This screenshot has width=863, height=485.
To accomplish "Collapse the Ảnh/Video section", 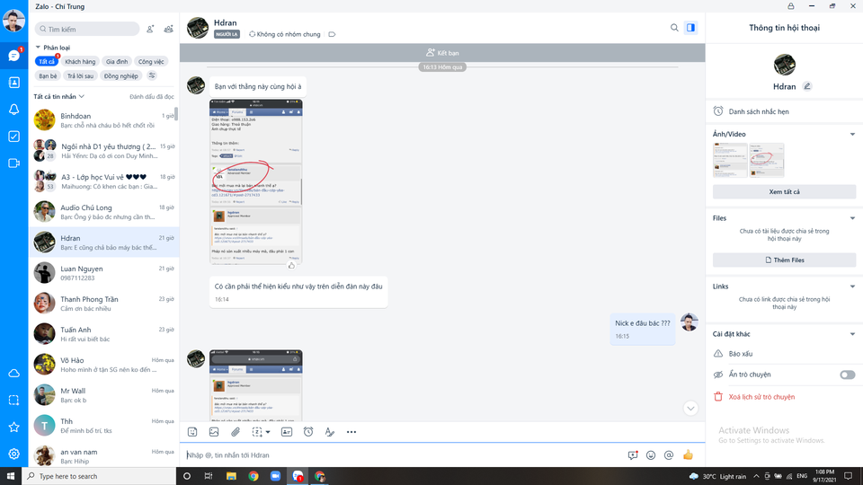I will point(852,134).
